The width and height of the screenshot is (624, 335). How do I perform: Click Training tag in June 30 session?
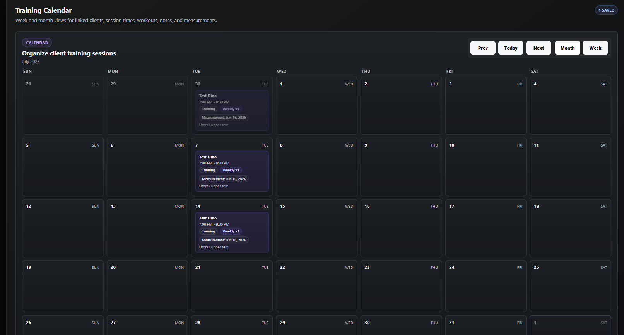click(x=209, y=109)
